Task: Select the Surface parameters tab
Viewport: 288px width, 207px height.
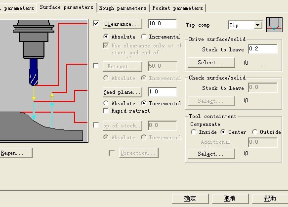Action: (67, 7)
